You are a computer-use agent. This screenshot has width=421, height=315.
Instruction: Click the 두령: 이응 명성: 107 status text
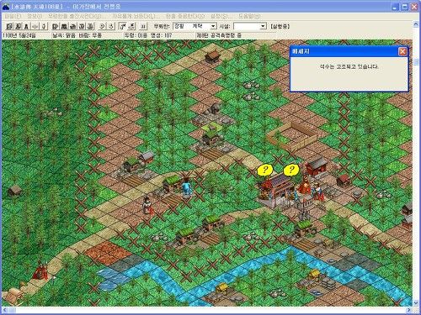(x=148, y=35)
